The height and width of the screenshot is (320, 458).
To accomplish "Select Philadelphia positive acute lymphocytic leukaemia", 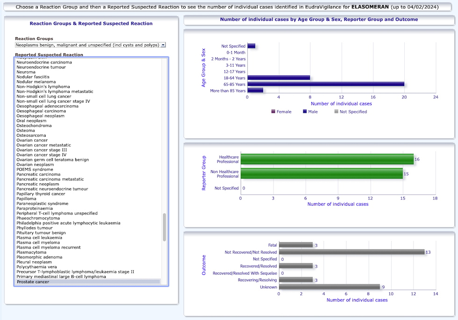I will (68, 223).
